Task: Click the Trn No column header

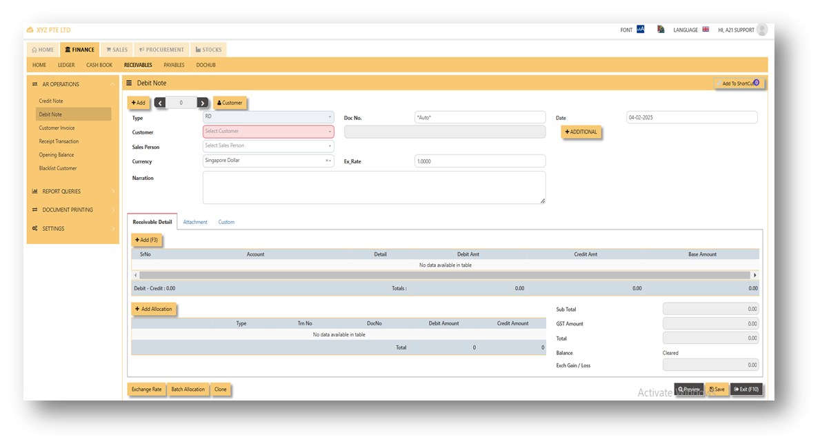Action: [305, 324]
